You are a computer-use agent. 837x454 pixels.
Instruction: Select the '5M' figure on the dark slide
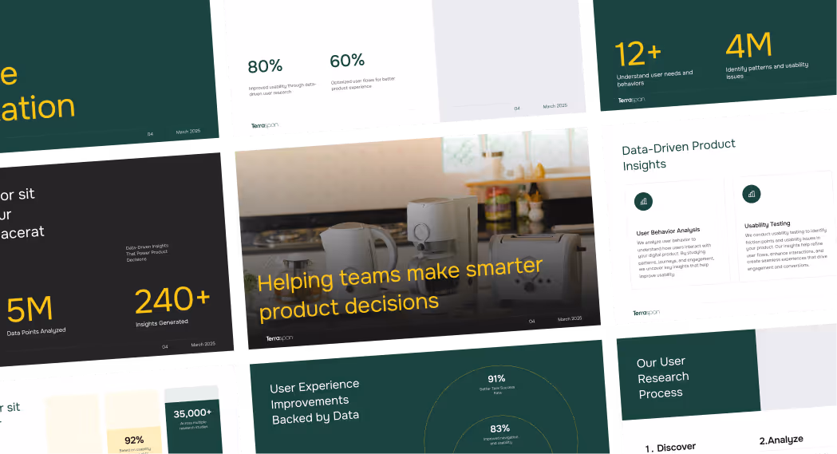tap(30, 310)
